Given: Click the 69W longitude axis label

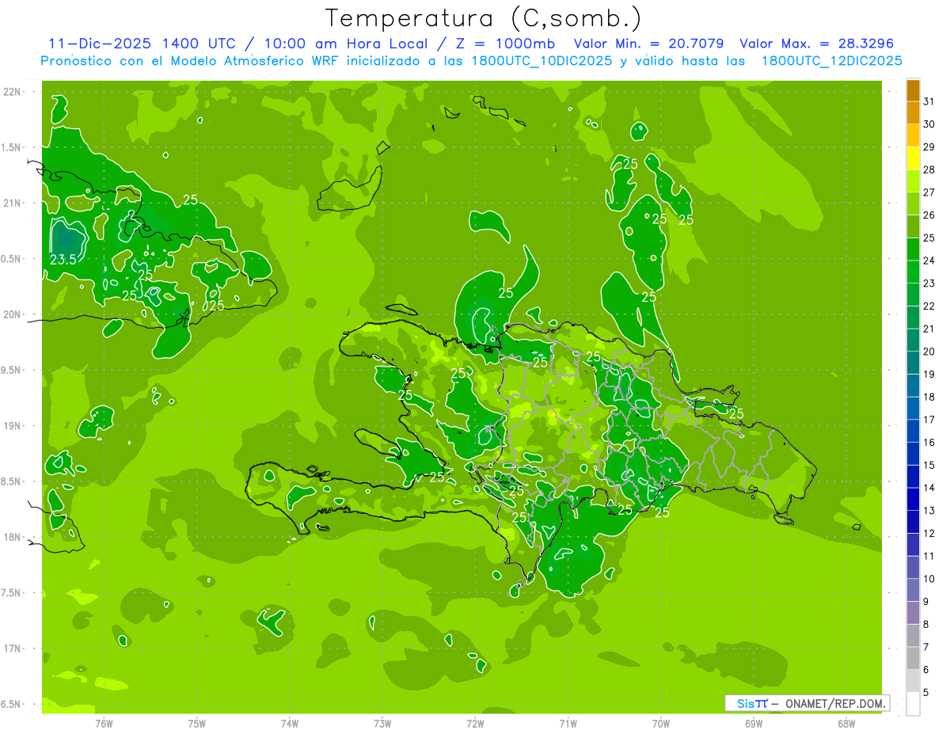Looking at the screenshot, I should click(x=754, y=723).
